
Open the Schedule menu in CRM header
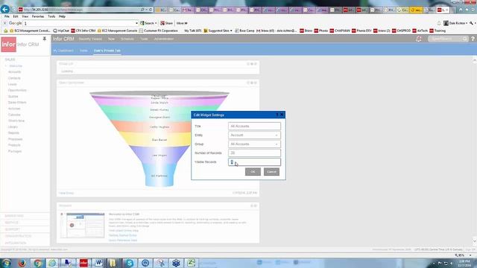(x=127, y=39)
